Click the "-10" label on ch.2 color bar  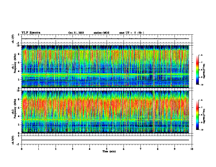click(x=202, y=130)
